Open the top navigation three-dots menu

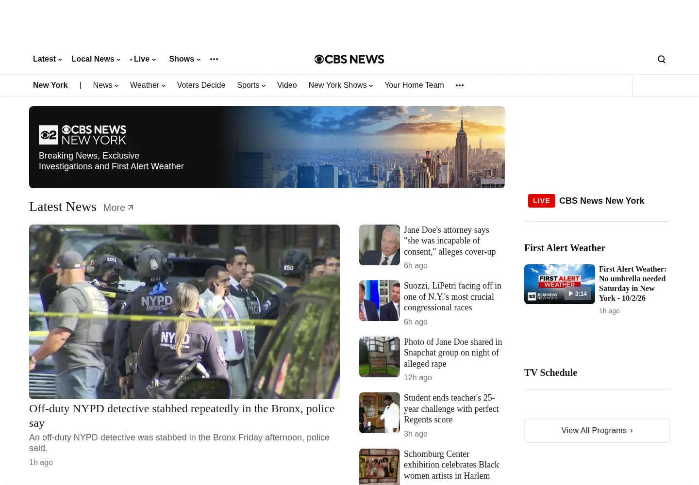point(214,59)
